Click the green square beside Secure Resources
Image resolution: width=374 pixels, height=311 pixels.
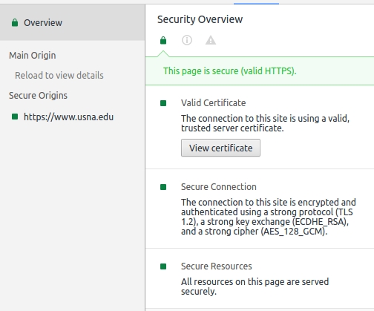pyautogui.click(x=163, y=266)
